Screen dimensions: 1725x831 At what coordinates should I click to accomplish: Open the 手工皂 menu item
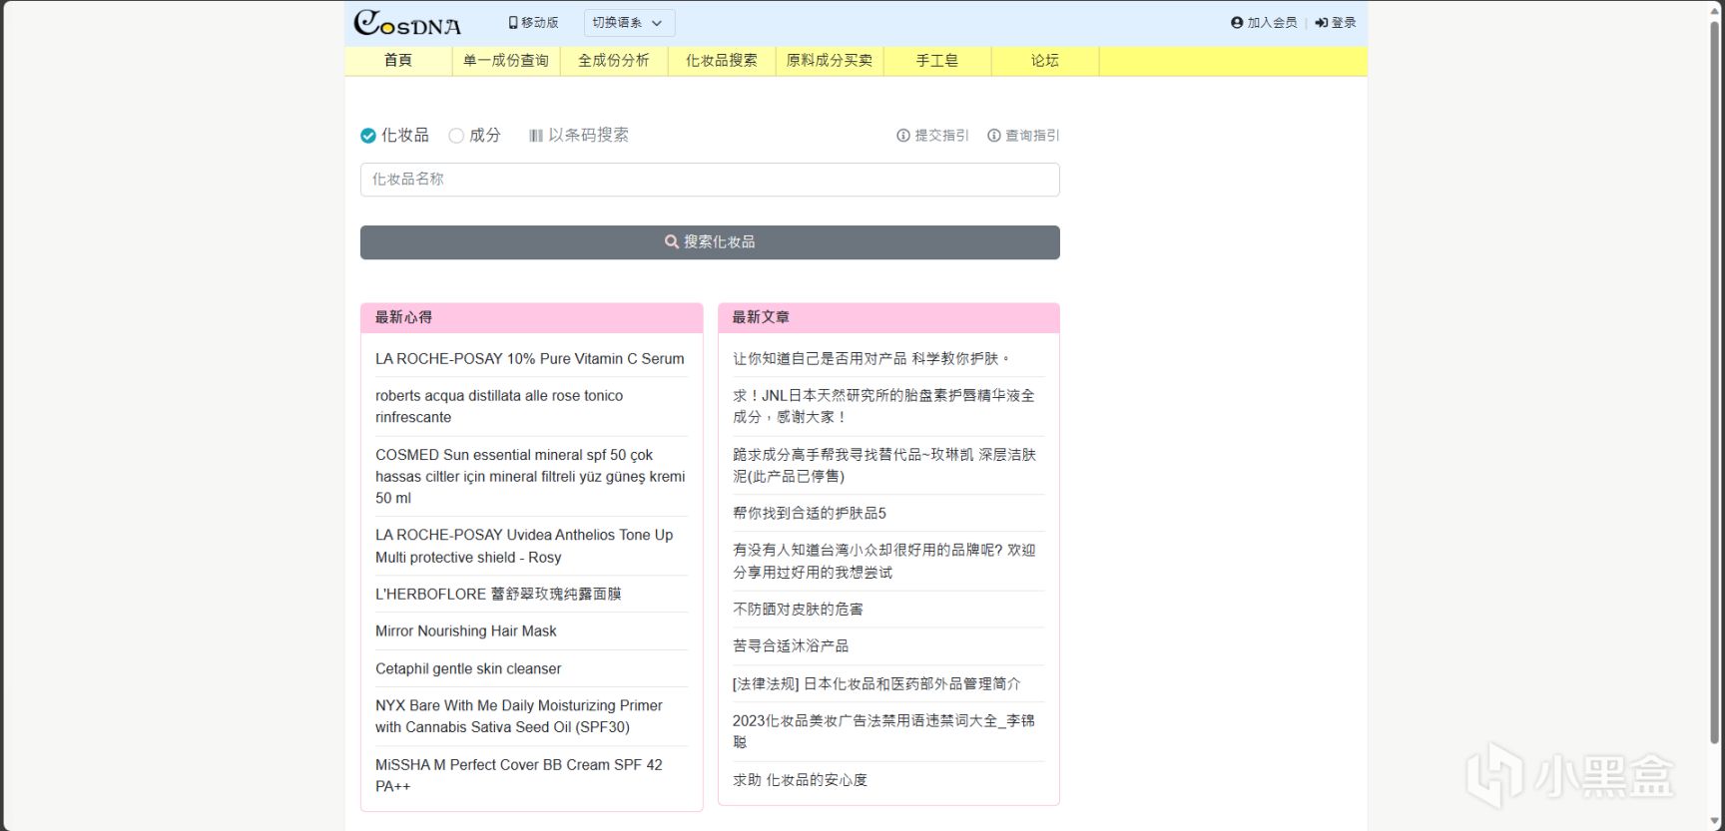(x=937, y=61)
